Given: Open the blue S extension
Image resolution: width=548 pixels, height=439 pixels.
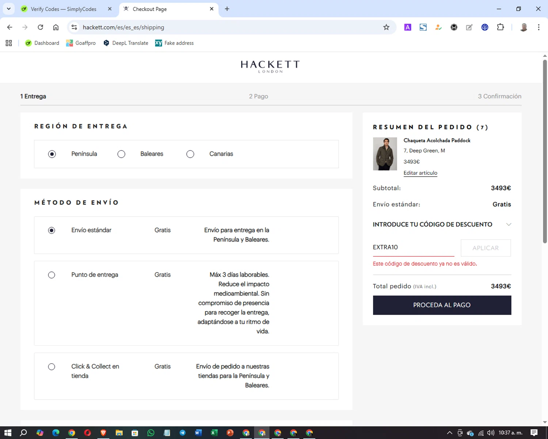Looking at the screenshot, I should click(x=423, y=27).
